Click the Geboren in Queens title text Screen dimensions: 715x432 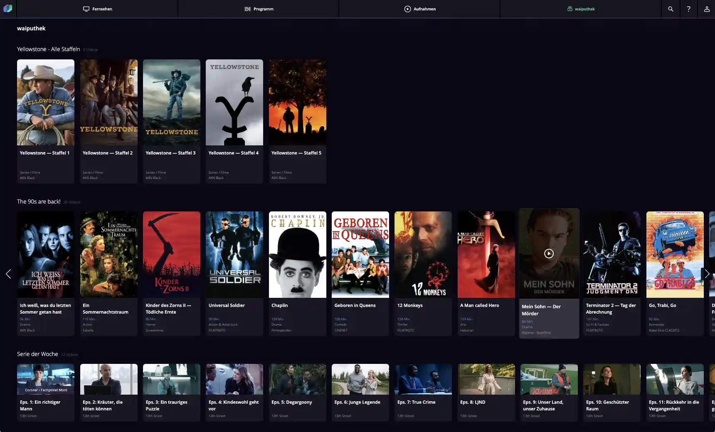click(355, 305)
